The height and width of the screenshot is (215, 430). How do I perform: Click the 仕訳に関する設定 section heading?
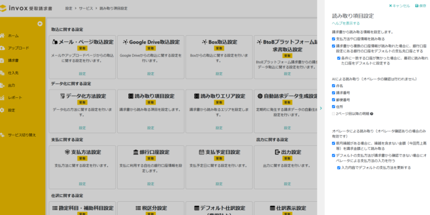(x=67, y=195)
